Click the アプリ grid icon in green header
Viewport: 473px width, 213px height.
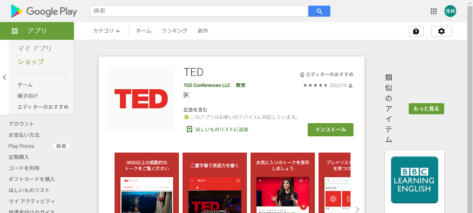tap(15, 31)
